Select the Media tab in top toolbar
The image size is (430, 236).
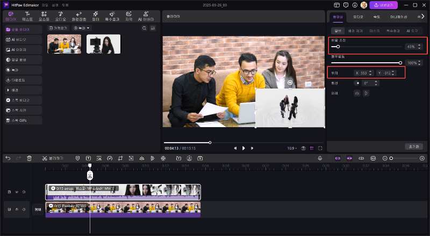click(x=11, y=16)
